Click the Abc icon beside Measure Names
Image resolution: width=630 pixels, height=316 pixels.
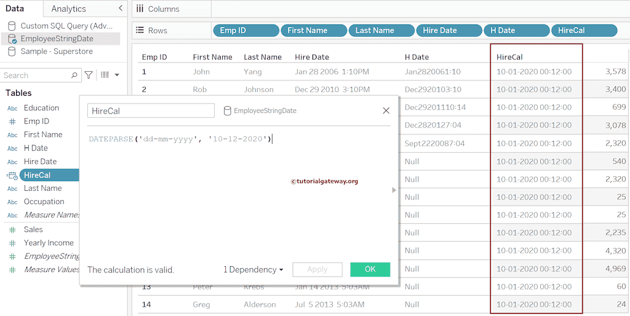[12, 215]
